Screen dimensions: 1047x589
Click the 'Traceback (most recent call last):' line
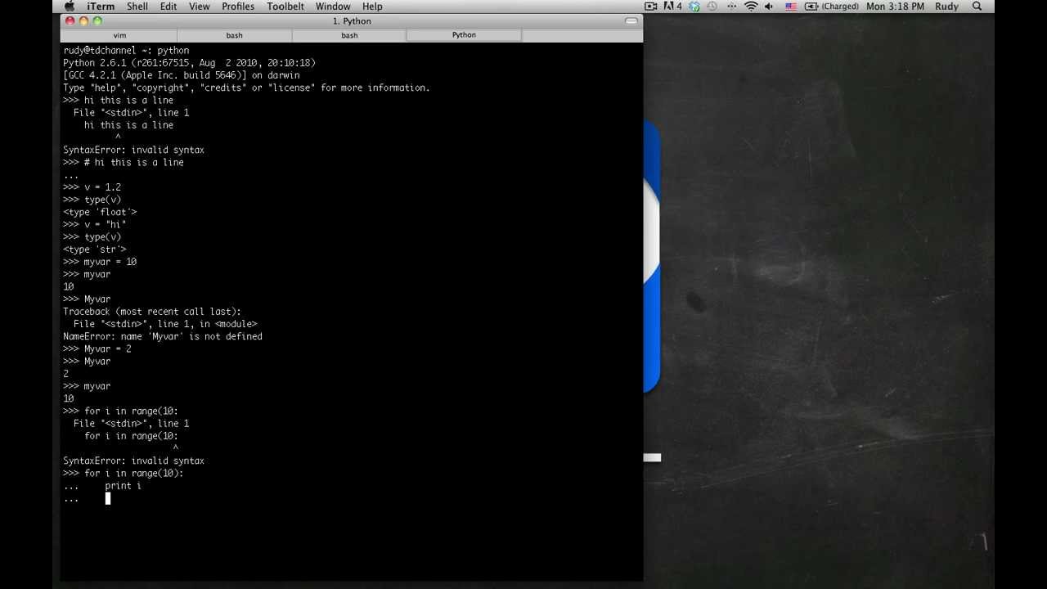152,312
